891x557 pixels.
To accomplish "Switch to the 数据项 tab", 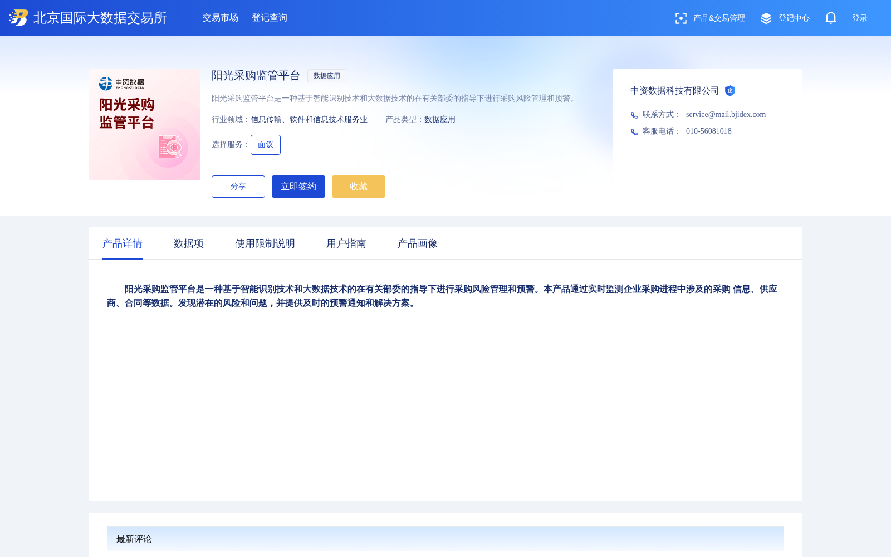I will tap(189, 243).
